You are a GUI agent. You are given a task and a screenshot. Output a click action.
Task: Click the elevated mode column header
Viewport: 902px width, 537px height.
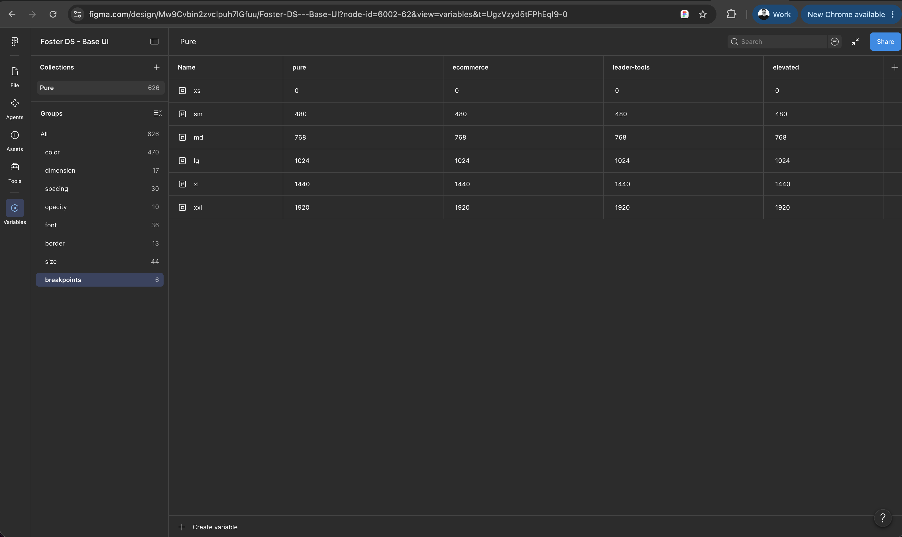[823, 67]
